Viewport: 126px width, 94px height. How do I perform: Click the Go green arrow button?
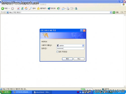114,12
